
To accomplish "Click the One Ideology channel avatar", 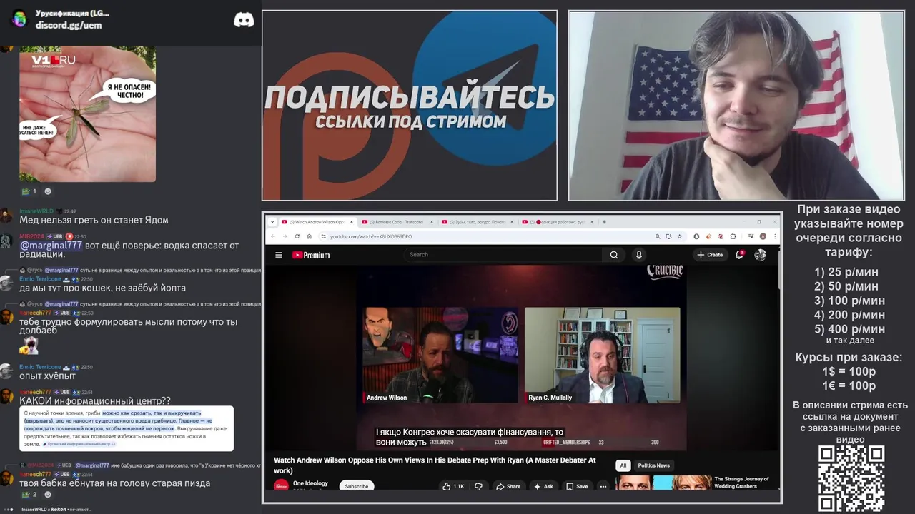I will [282, 485].
